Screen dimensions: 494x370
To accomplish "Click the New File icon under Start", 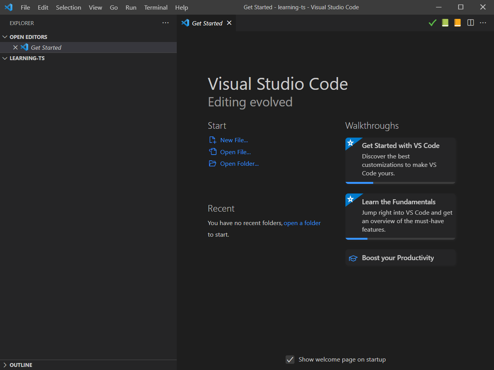I will coord(212,140).
